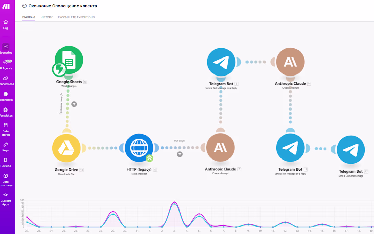Click the green upgrade badge on HTTP module
Screen dimensions: 374x234
point(150,158)
